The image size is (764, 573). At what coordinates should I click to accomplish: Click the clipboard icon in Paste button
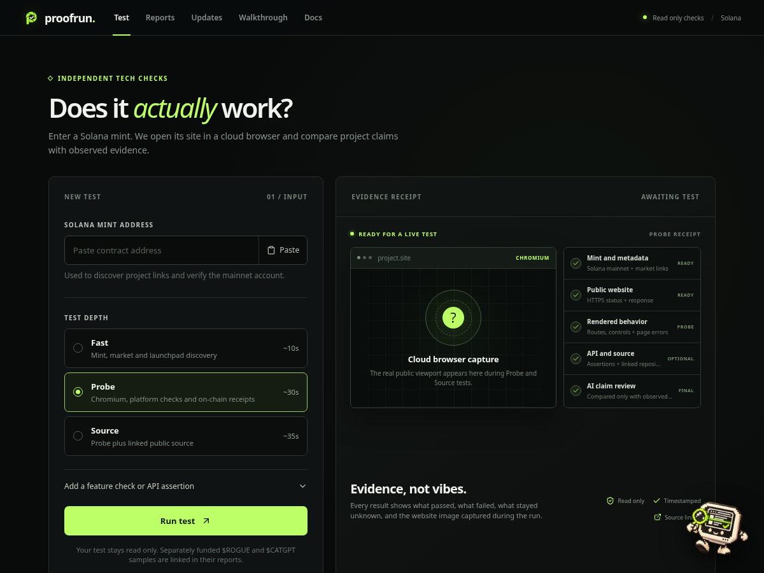pos(271,250)
